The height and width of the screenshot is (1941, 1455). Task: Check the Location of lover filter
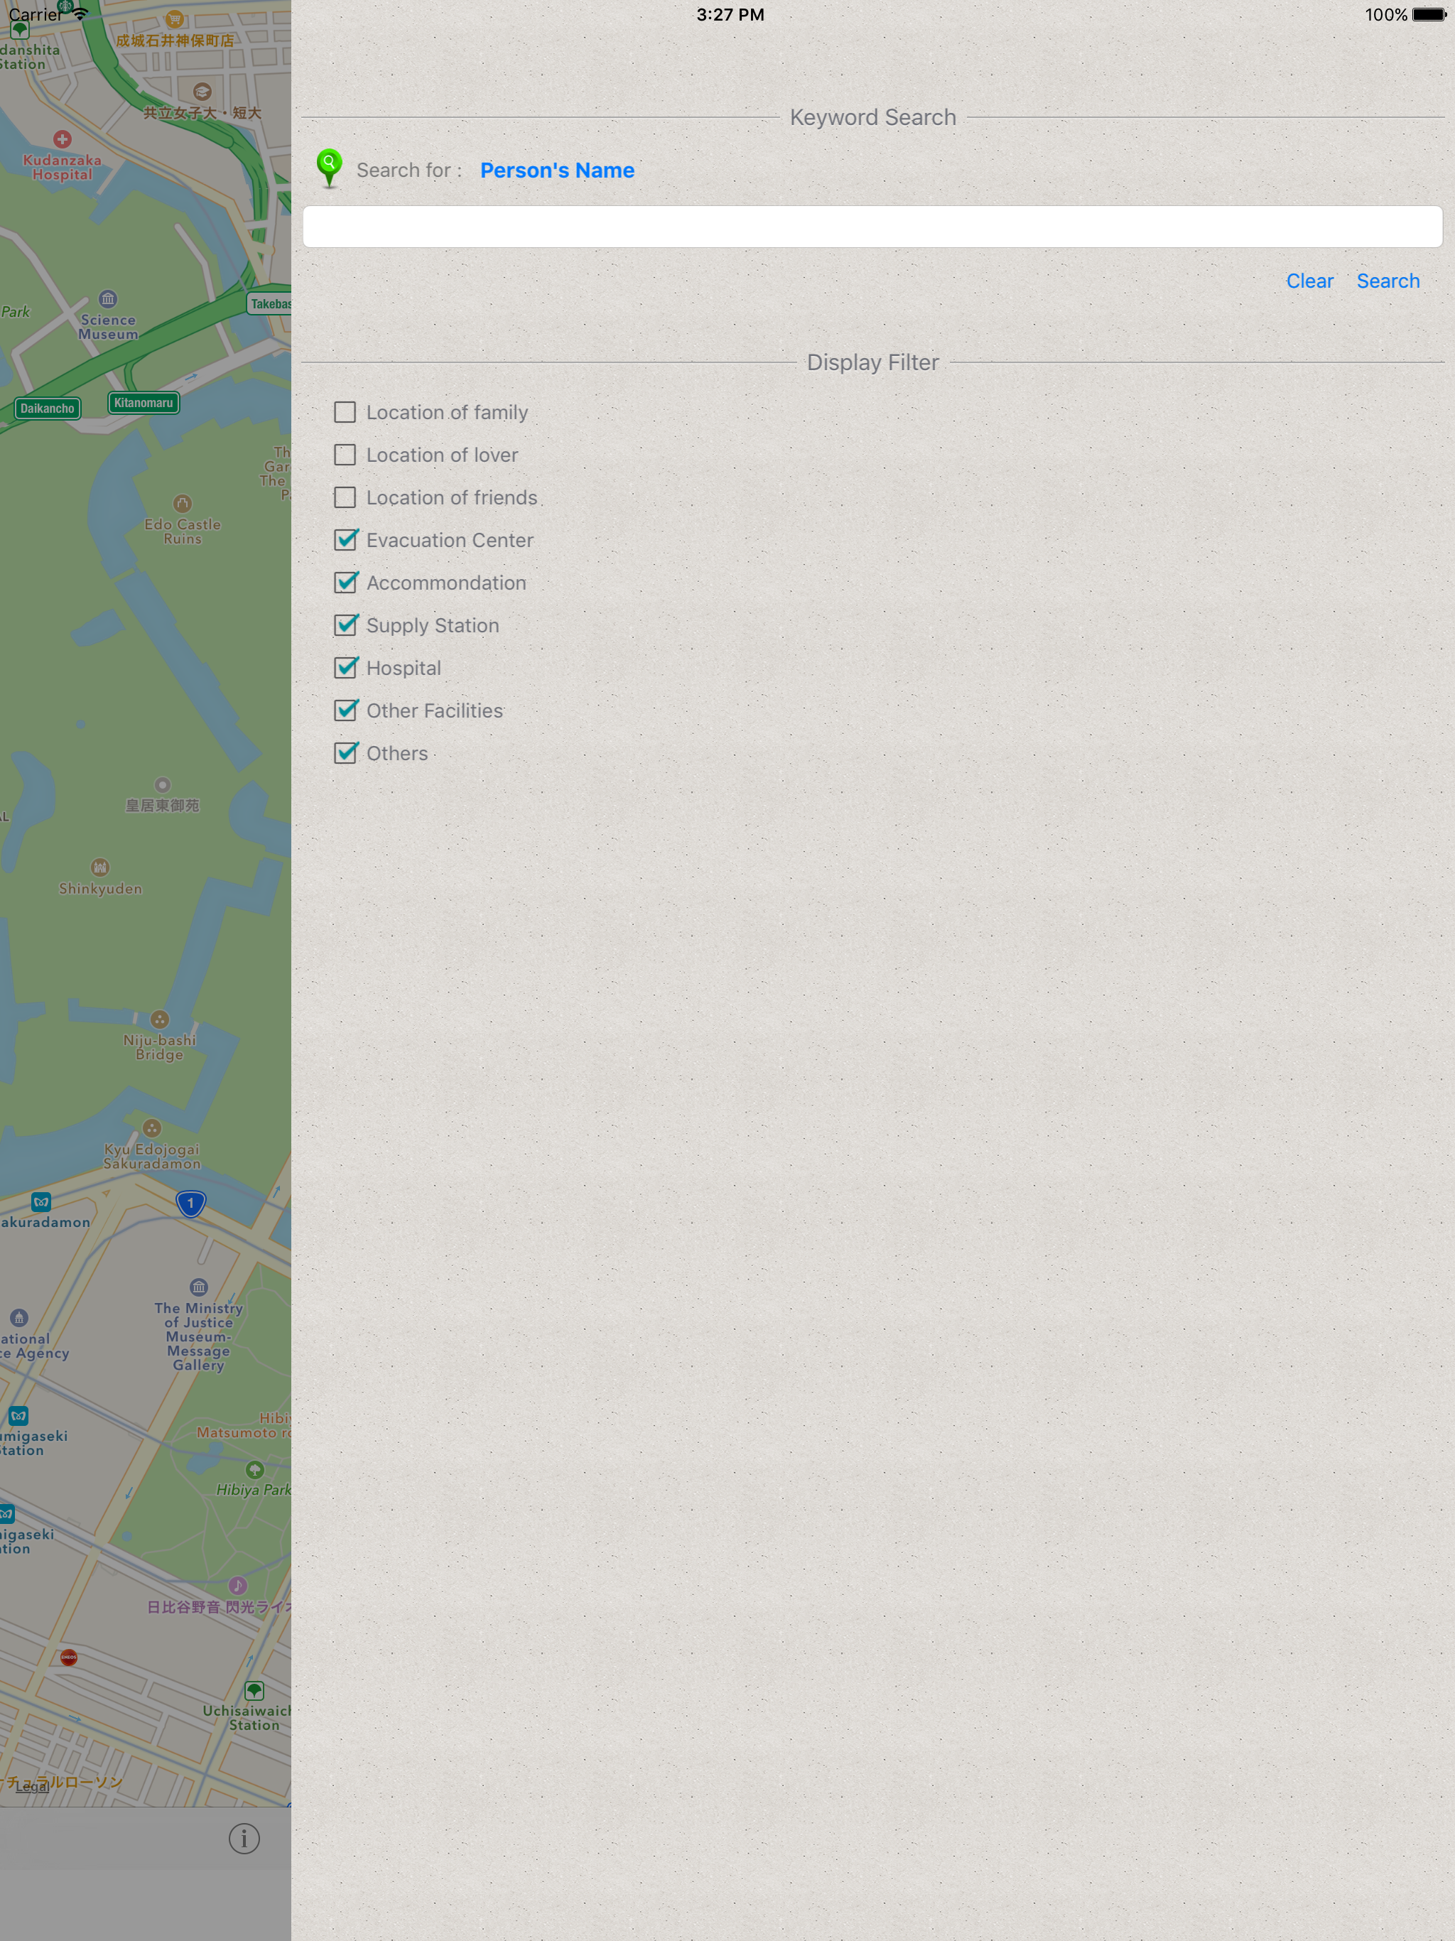tap(345, 455)
